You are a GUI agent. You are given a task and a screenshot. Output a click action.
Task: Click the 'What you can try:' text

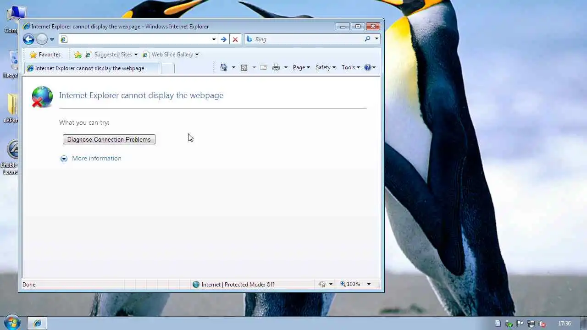[x=84, y=123]
